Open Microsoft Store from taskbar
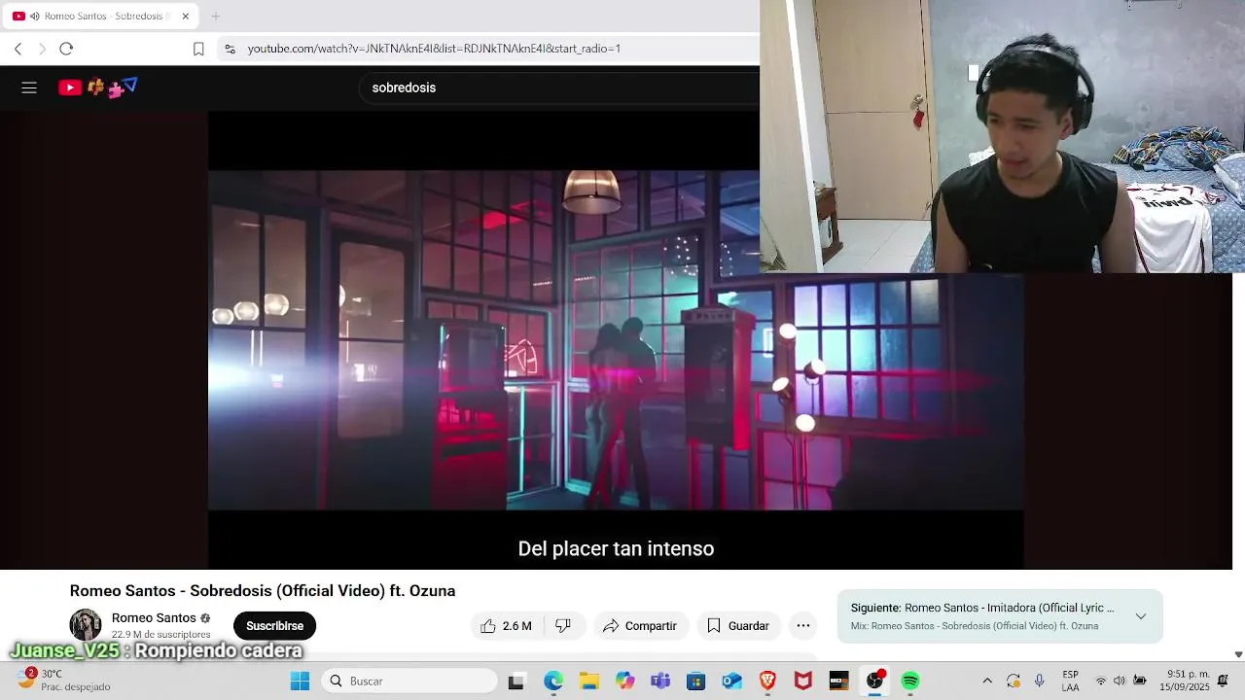The width and height of the screenshot is (1245, 700). (x=695, y=682)
